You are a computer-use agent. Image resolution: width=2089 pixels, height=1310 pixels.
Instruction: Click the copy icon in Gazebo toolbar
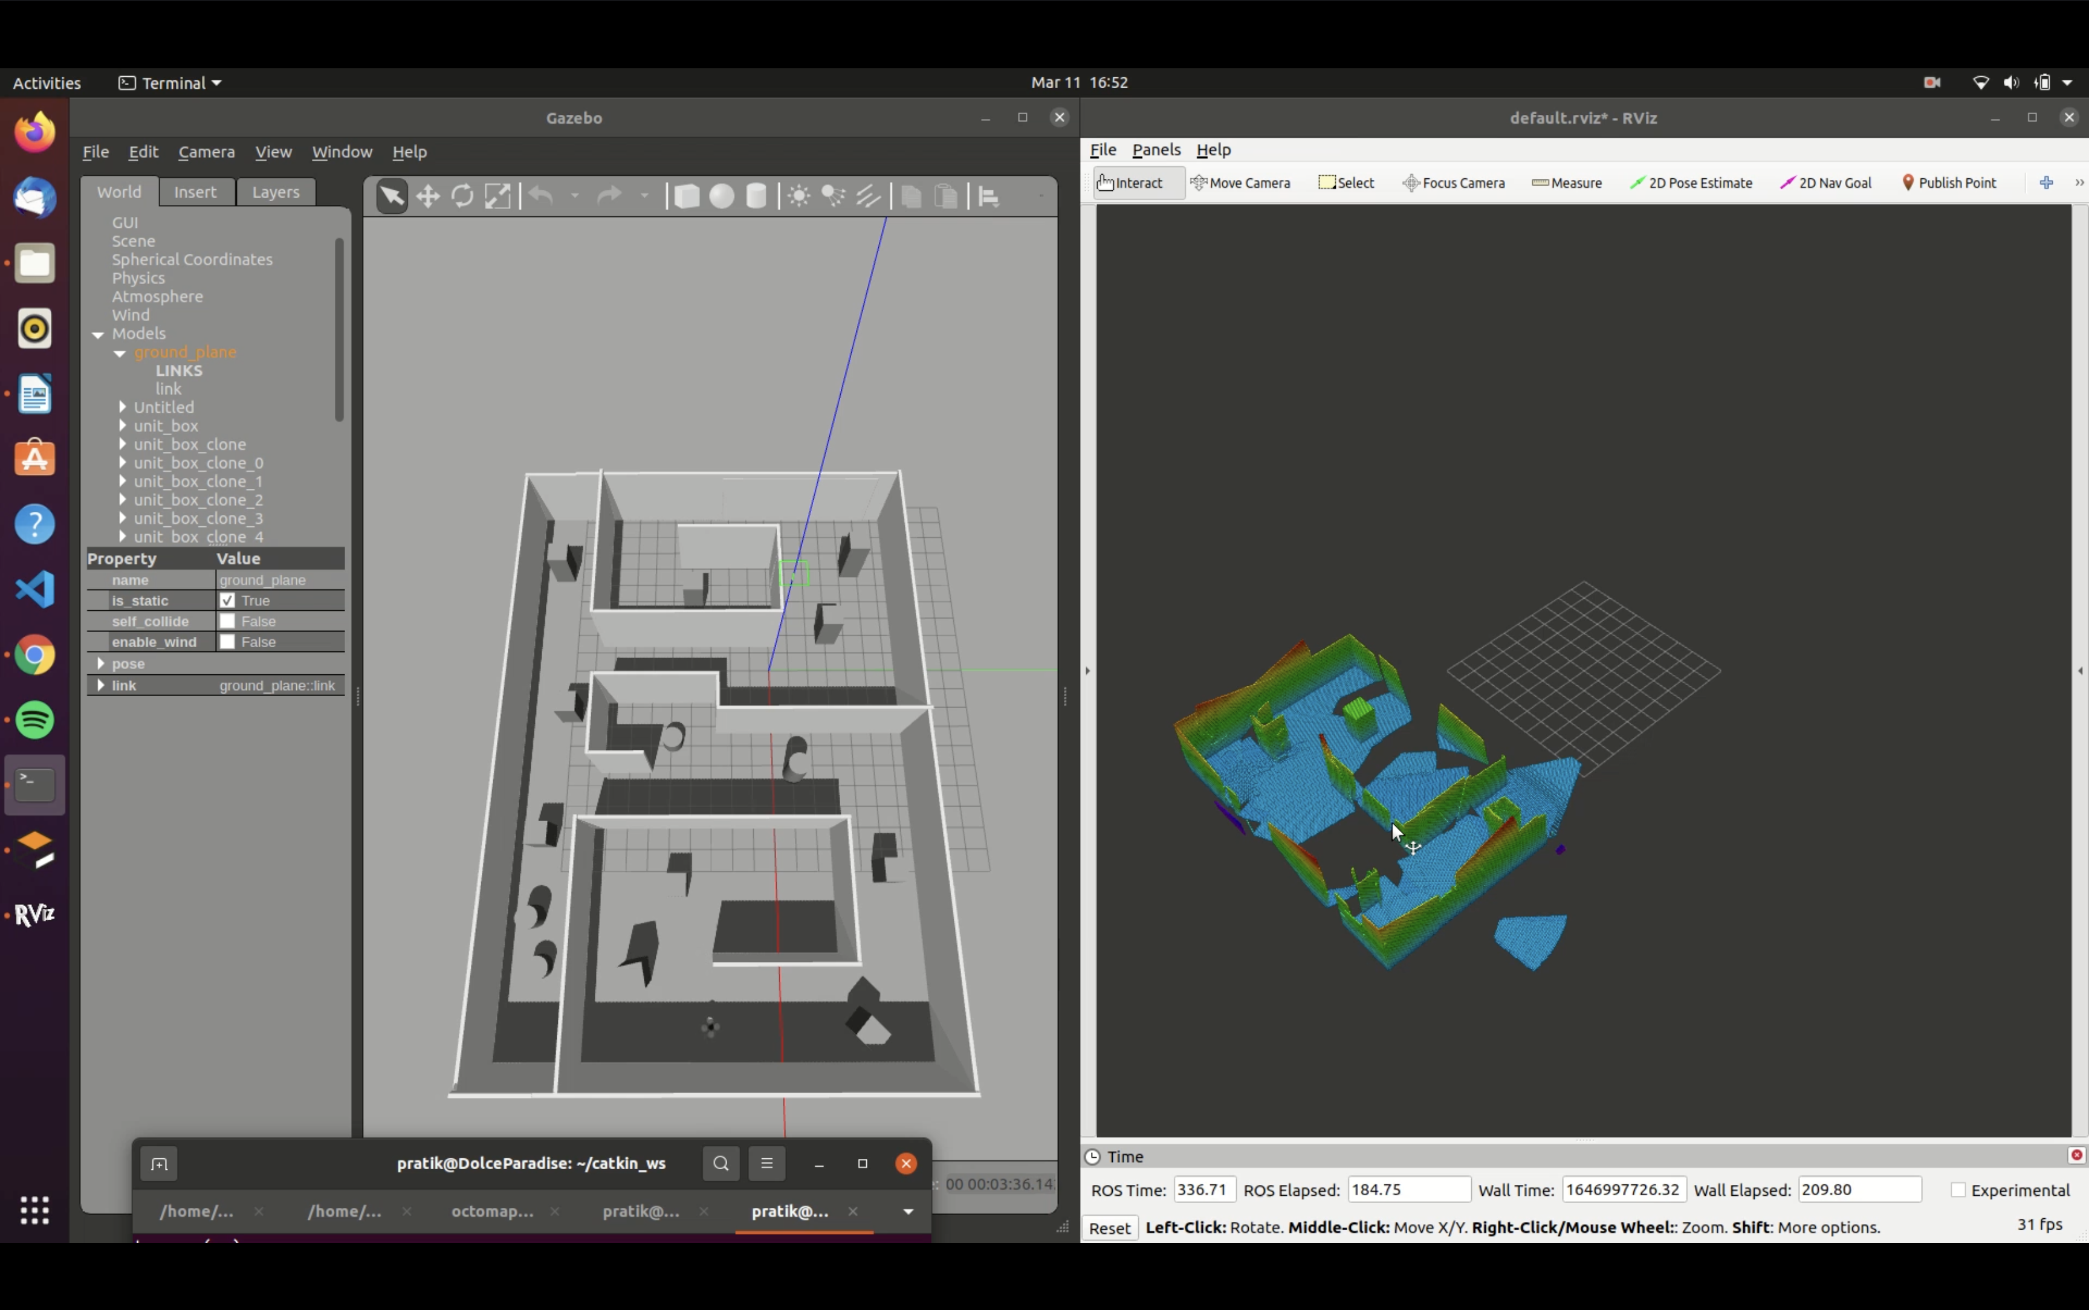click(911, 196)
